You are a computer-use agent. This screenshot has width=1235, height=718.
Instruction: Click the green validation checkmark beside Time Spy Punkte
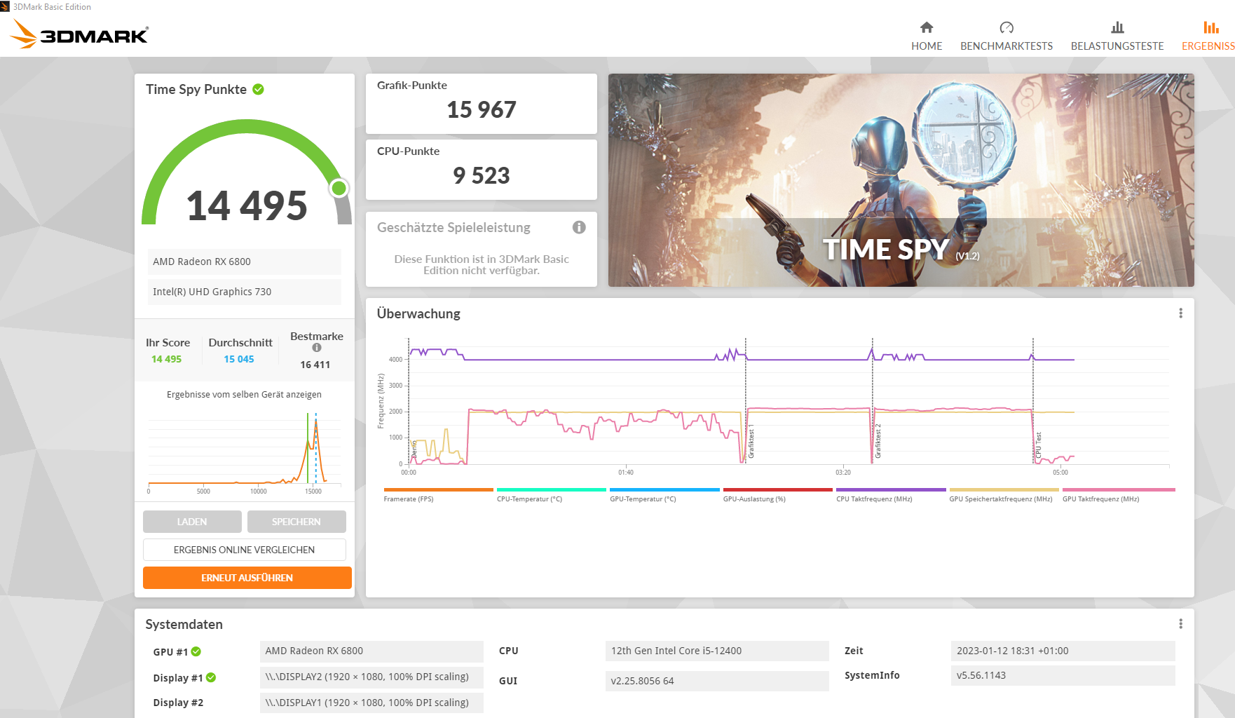click(258, 89)
